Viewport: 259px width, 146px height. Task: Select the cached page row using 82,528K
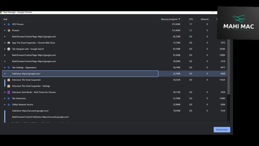click(x=115, y=36)
